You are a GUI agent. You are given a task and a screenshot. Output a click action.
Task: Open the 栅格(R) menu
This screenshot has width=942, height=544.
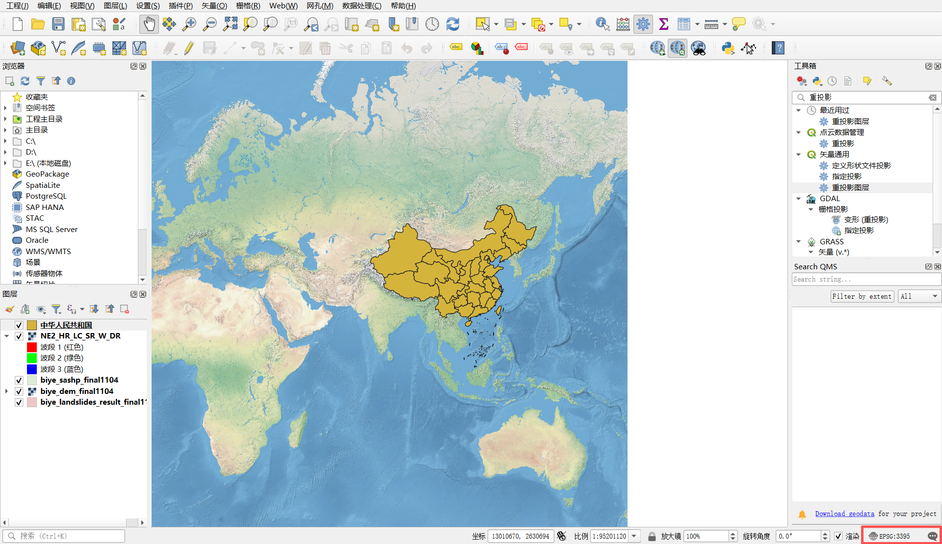pyautogui.click(x=248, y=5)
